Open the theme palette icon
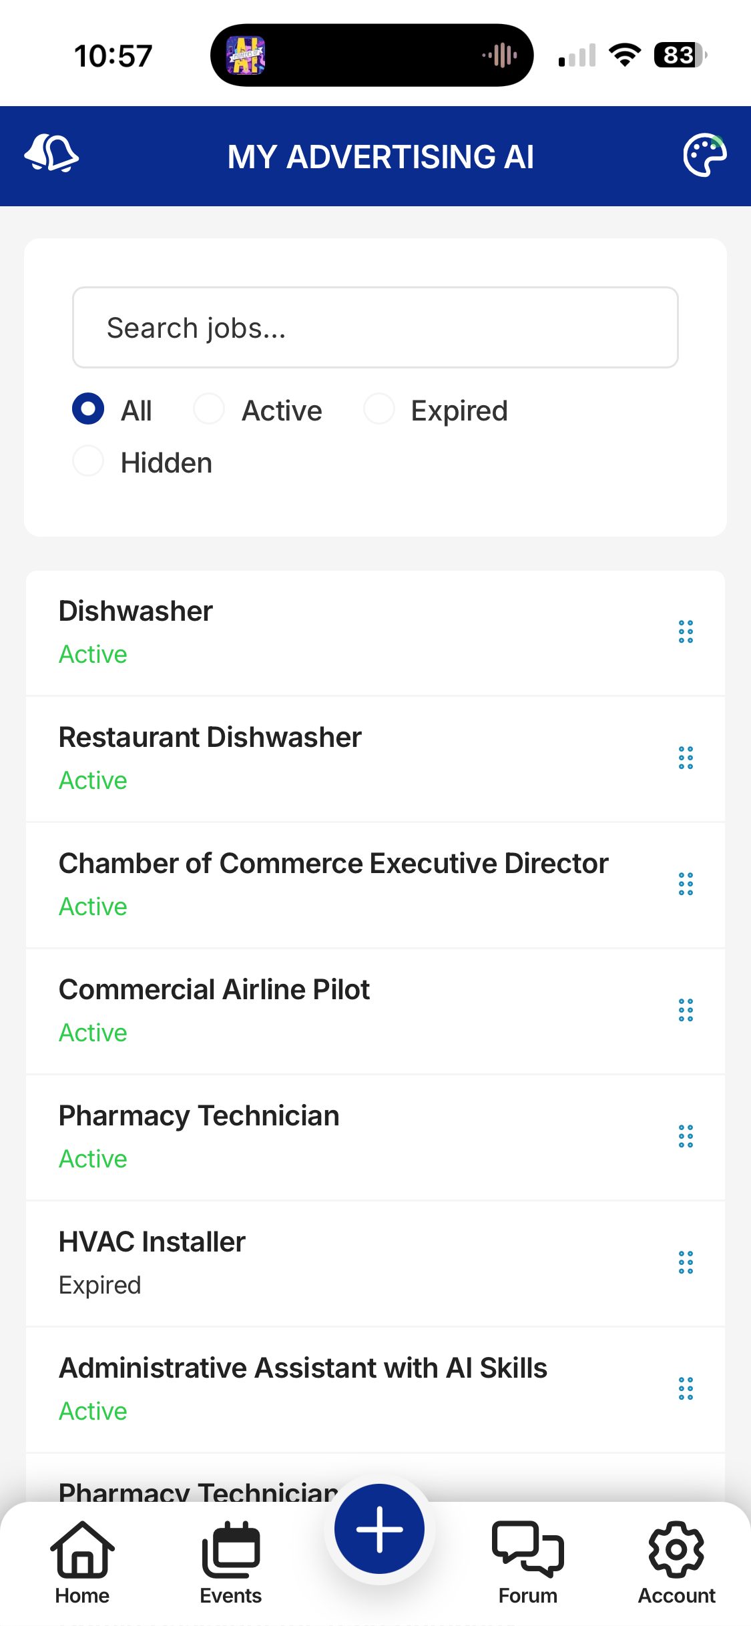The height and width of the screenshot is (1626, 751). (704, 156)
